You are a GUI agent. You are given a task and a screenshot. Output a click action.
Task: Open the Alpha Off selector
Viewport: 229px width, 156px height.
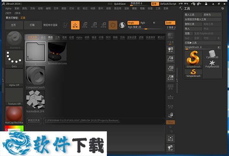pos(14,78)
